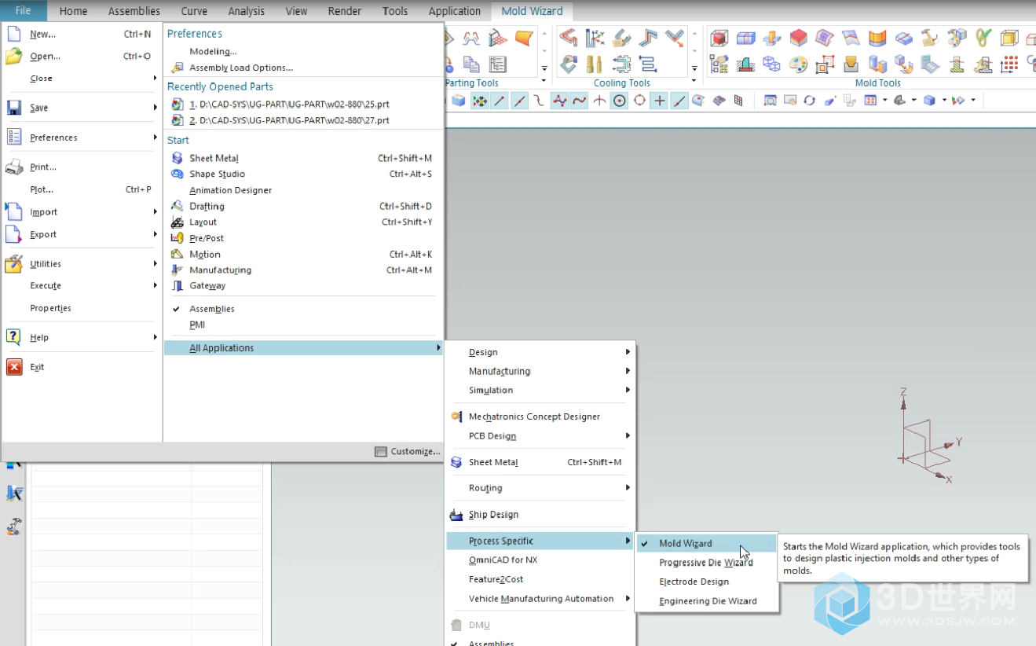Click the Open folder icon
Screen dimensions: 1036x646
(14, 56)
